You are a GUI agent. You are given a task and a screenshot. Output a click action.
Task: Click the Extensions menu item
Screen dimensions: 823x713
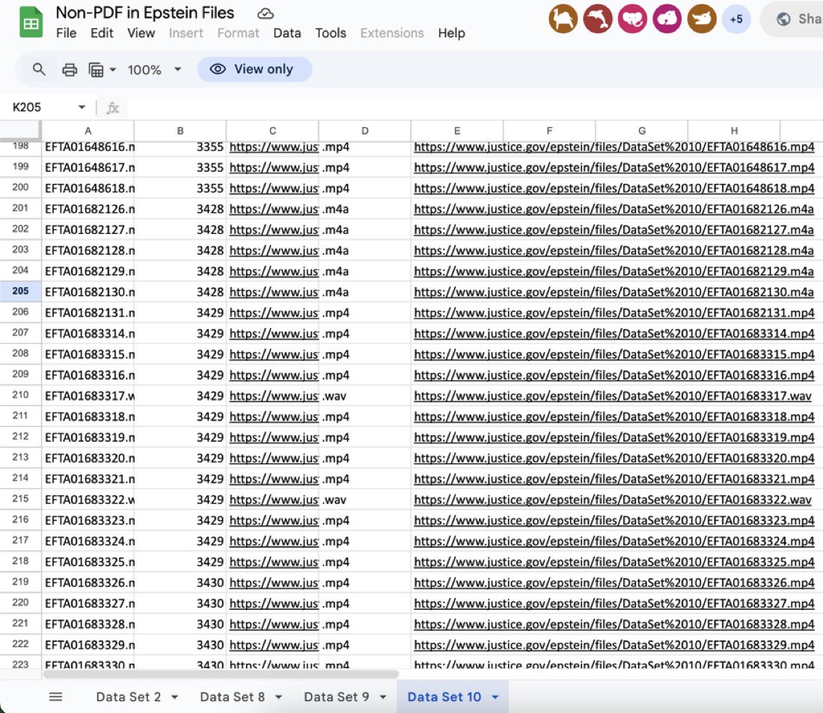point(391,33)
